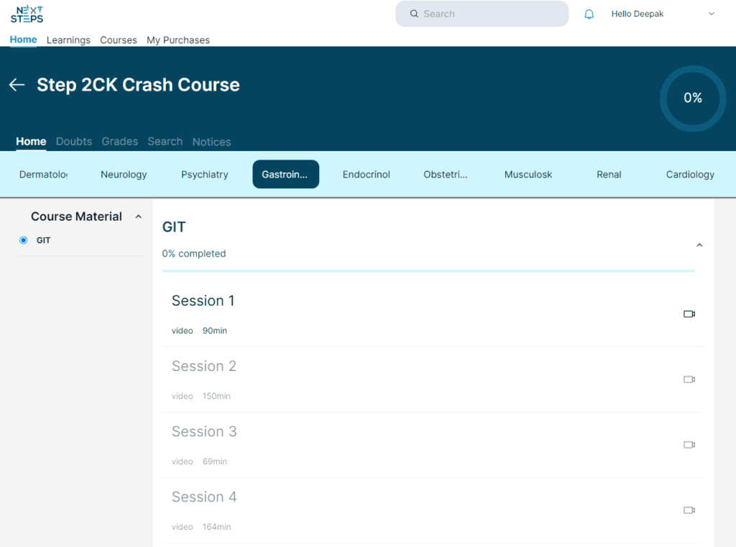The height and width of the screenshot is (547, 736).
Task: Click the video icon for Session 1
Action: click(x=689, y=314)
